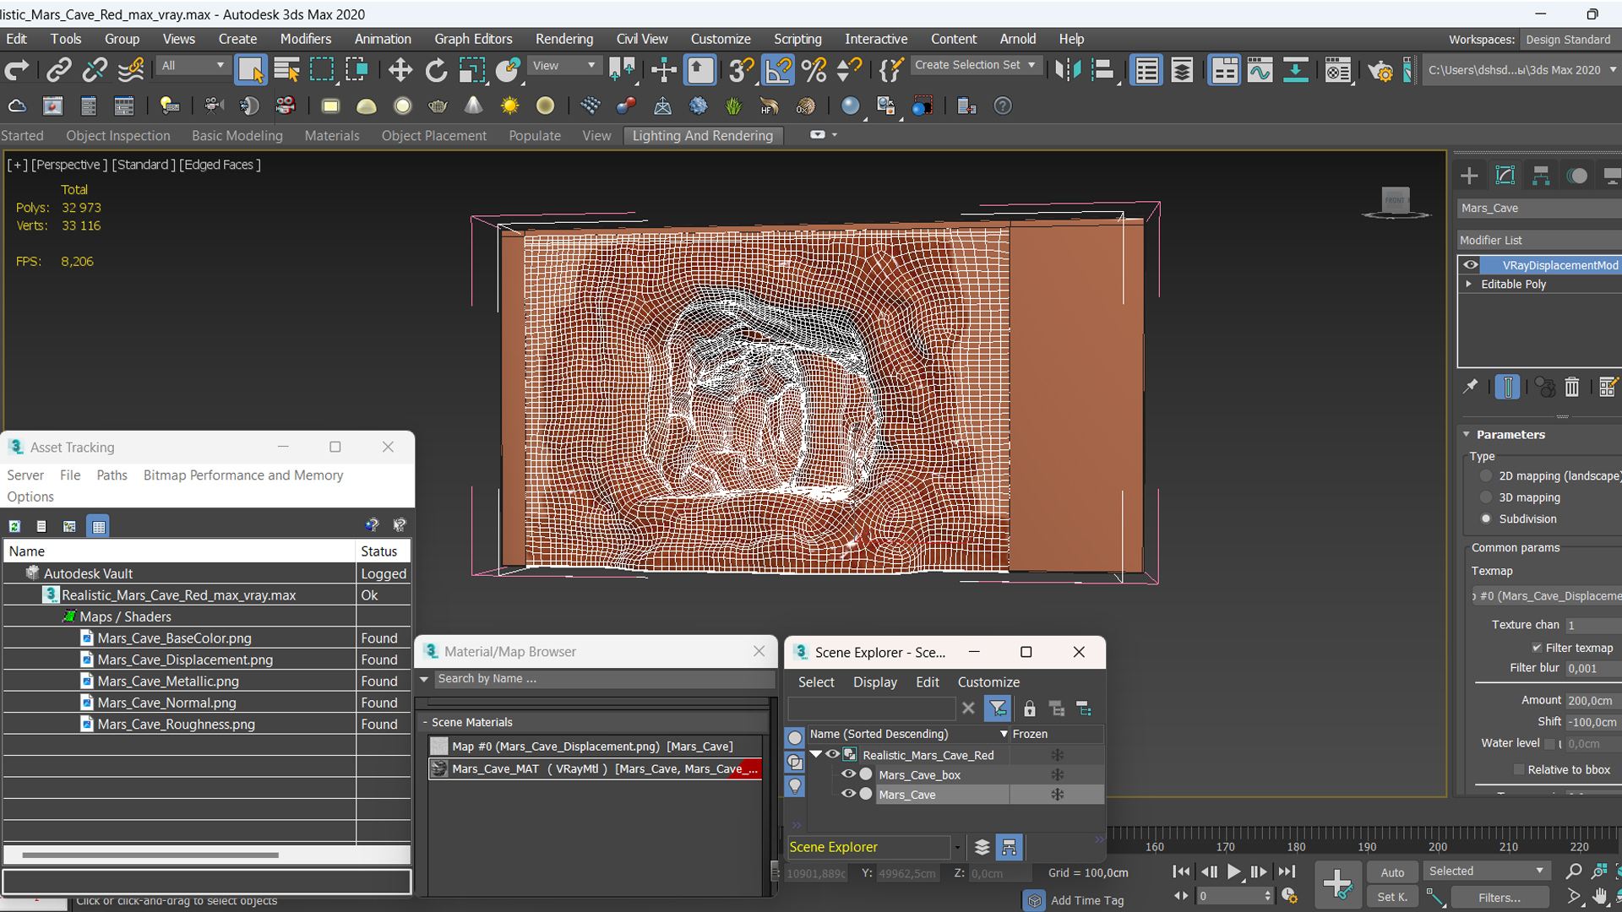The width and height of the screenshot is (1622, 912).
Task: Click Search by Name input field
Action: point(596,678)
